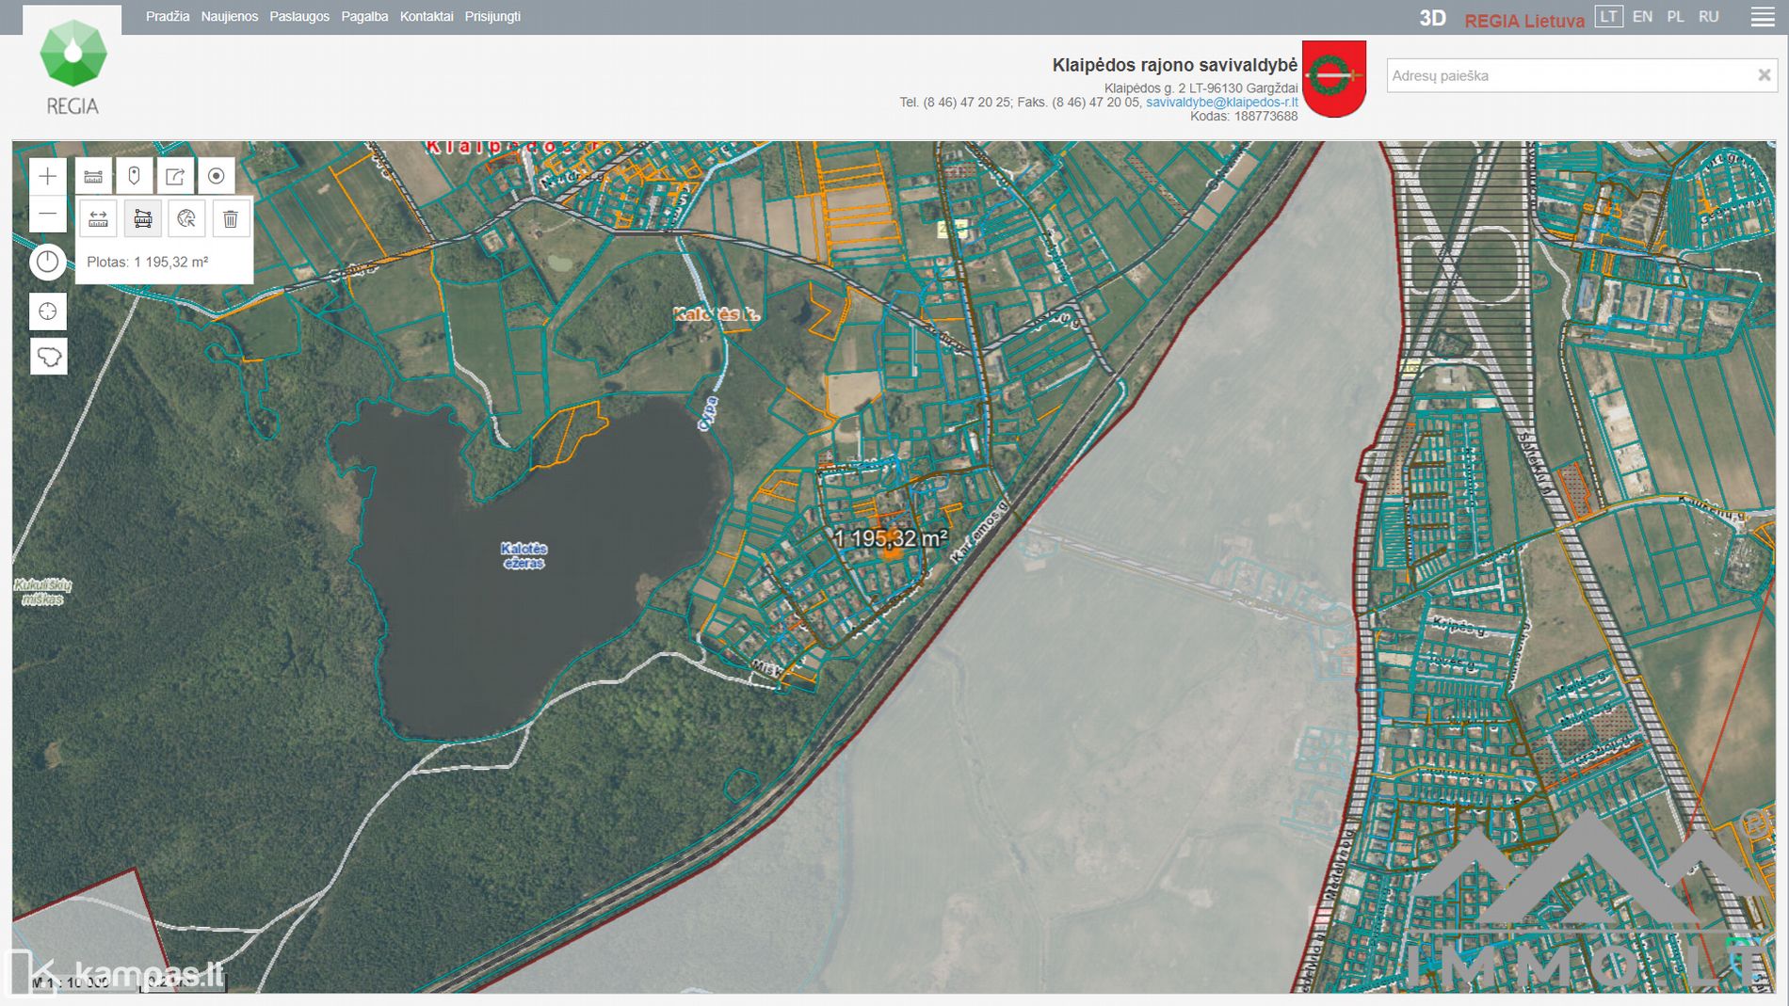This screenshot has height=1006, width=1789.
Task: Center map on my location
Action: click(x=47, y=311)
